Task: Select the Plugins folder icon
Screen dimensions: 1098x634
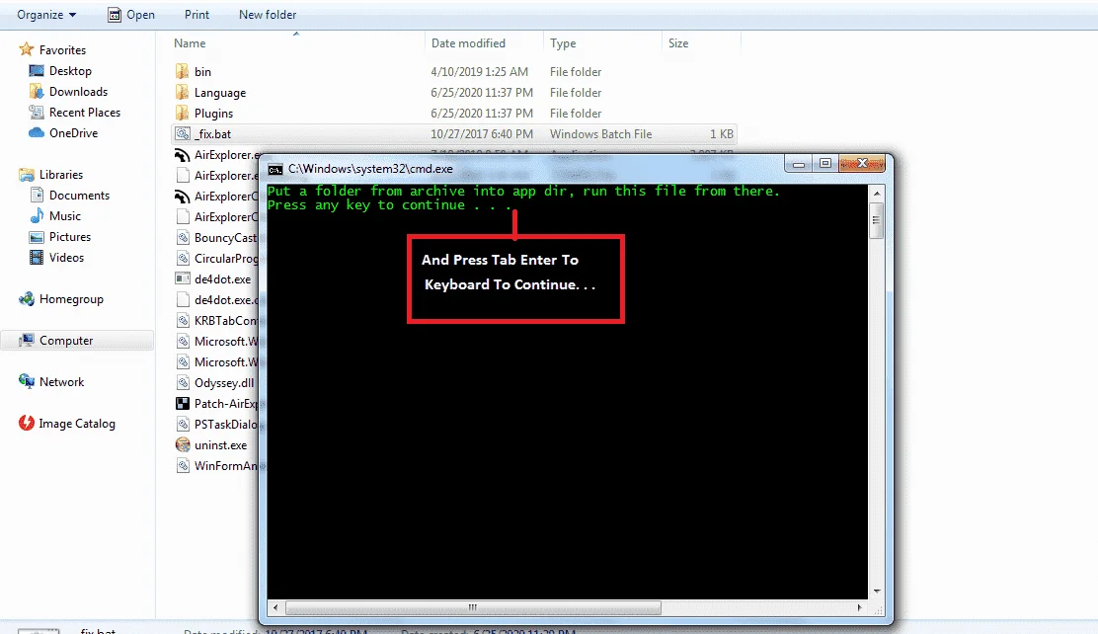Action: (x=182, y=113)
